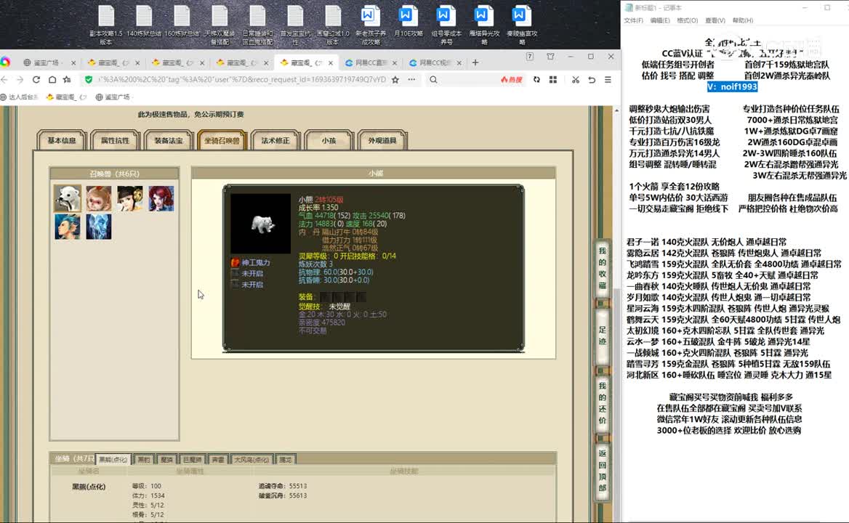Open the 鉴宝广场 bookmark in bookmarks bar
The image size is (849, 523).
coord(113,97)
